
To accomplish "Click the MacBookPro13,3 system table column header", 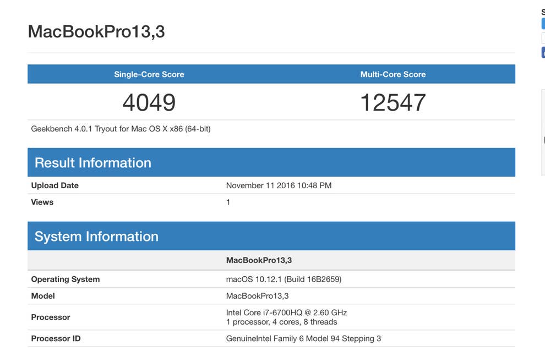I will [259, 260].
